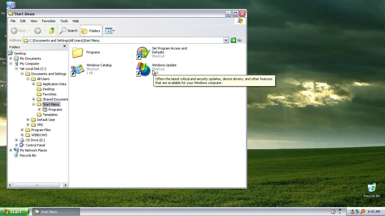Select Application Data folder in tree
The height and width of the screenshot is (216, 385).
click(x=54, y=84)
